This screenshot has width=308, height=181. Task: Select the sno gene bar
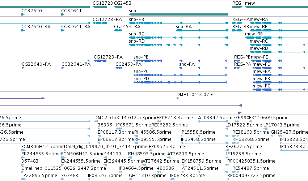tap(178, 14)
